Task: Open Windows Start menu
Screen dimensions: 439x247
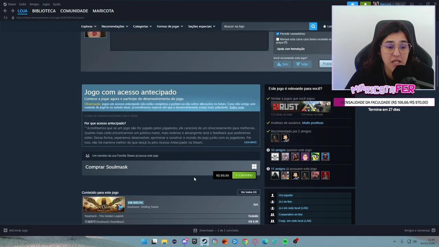Action: click(144, 242)
